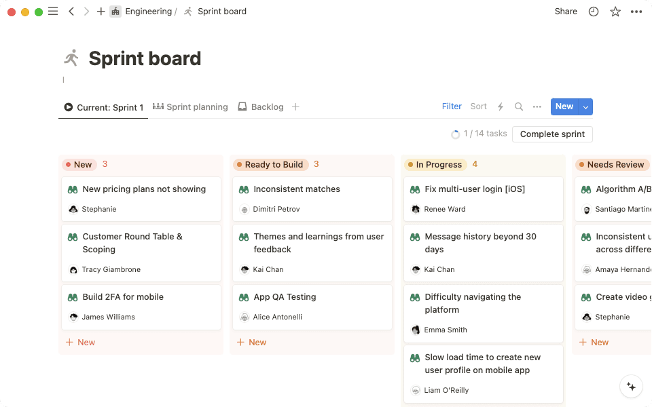The height and width of the screenshot is (407, 652).
Task: Open search with the magnifier icon
Action: coord(518,106)
